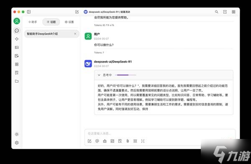Click the expand view icon in title bar
The height and width of the screenshot is (164, 251).
click(225, 12)
